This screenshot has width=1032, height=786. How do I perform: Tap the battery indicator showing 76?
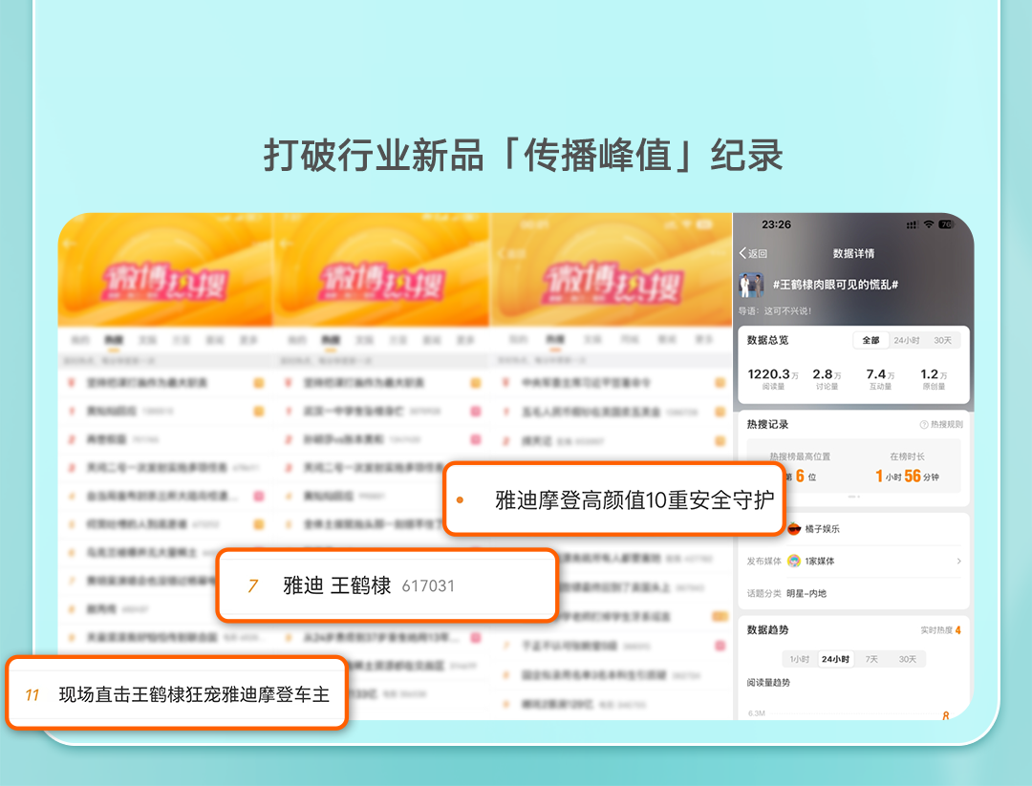[945, 223]
